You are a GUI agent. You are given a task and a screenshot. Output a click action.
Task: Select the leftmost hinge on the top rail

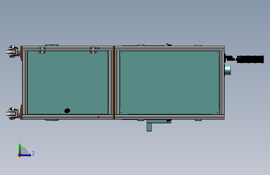42,50
